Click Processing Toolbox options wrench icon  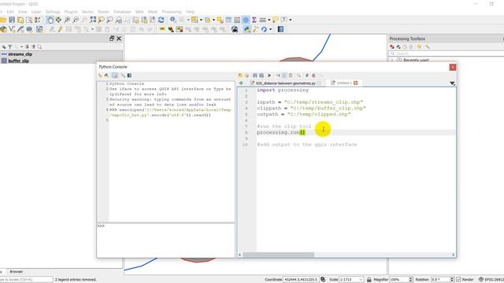coord(427,47)
